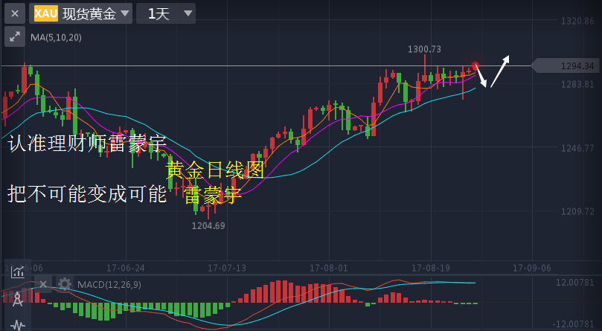Open the chart indicators icon
Viewport: 602px width, 331px height.
17,272
